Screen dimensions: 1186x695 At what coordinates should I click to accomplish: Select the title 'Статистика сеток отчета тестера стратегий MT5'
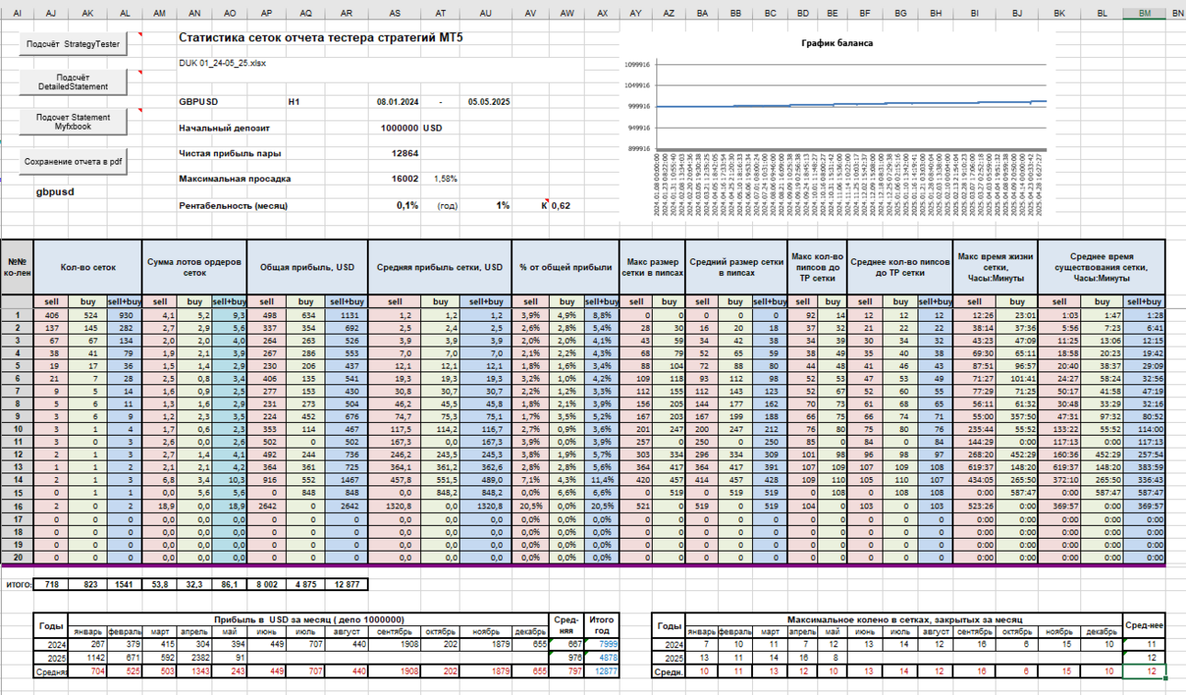[321, 39]
